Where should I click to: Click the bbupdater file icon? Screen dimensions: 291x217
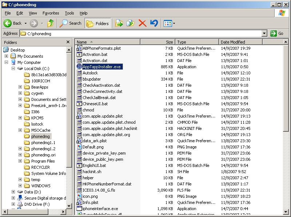(79, 79)
